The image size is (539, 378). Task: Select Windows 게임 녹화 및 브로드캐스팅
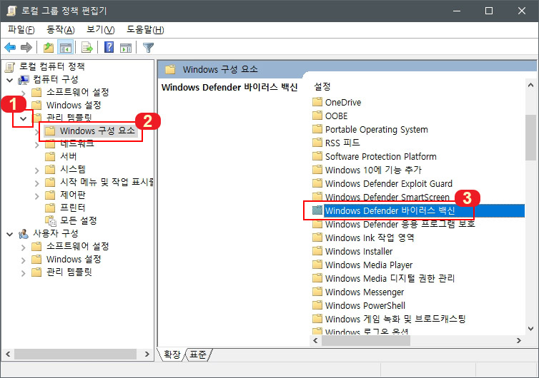point(395,319)
